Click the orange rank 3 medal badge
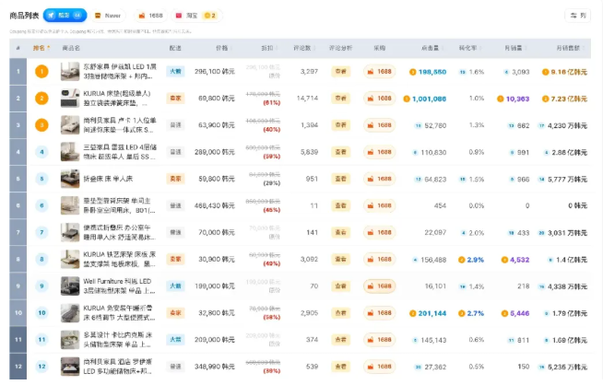Viewport: 603px width, 385px height. (x=41, y=125)
